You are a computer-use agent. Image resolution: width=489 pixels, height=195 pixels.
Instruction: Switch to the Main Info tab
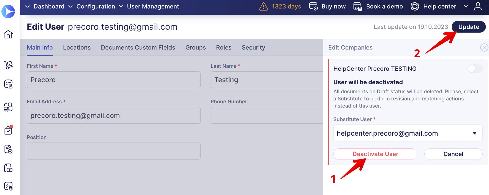pyautogui.click(x=40, y=47)
